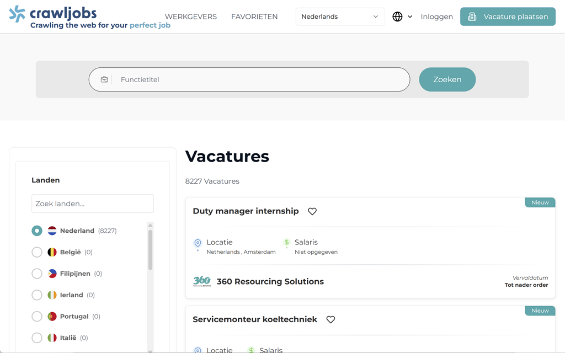
Task: Click the Netherlands flag icon
Action: point(52,231)
